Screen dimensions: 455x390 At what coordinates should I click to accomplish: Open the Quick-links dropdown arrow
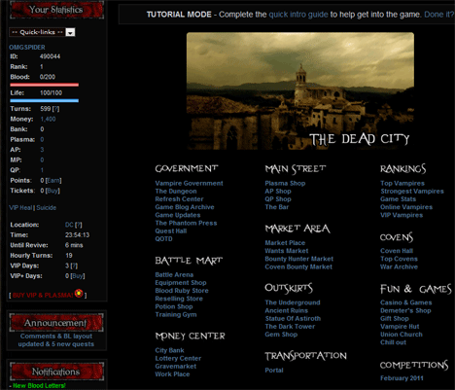(70, 32)
